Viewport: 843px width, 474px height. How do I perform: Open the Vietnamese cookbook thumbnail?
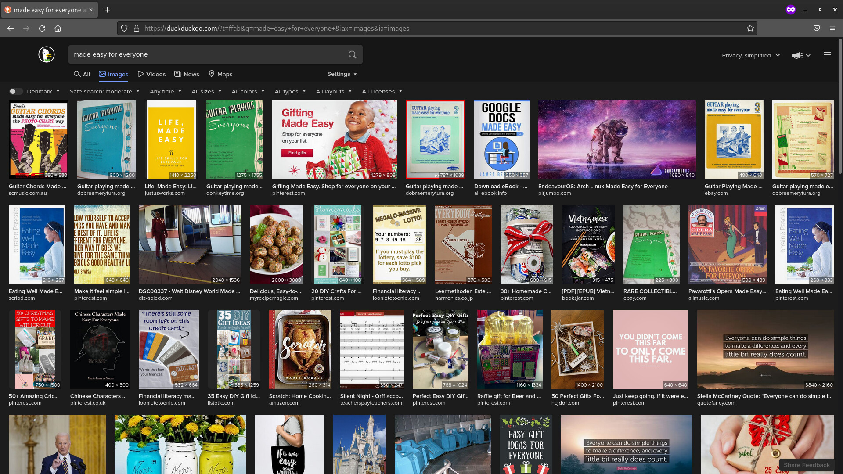[588, 244]
